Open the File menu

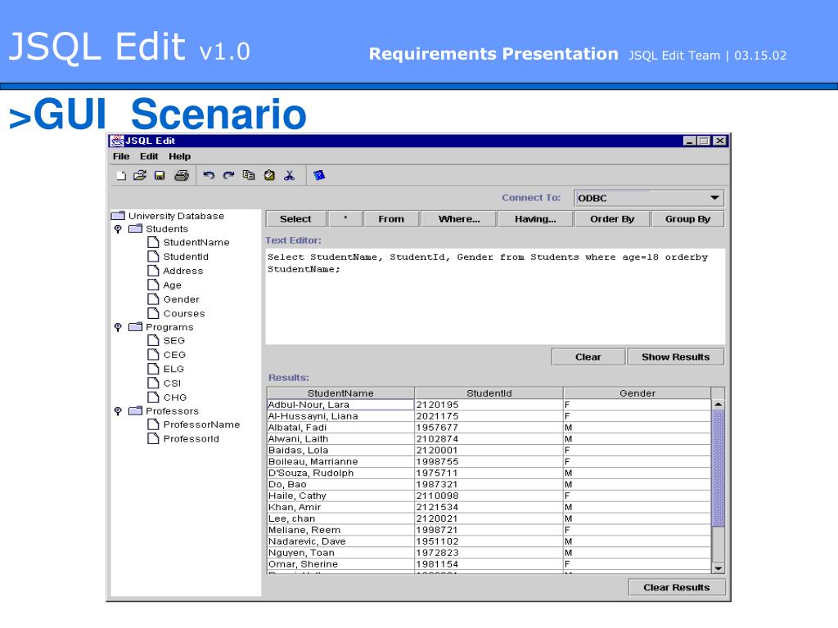(121, 156)
